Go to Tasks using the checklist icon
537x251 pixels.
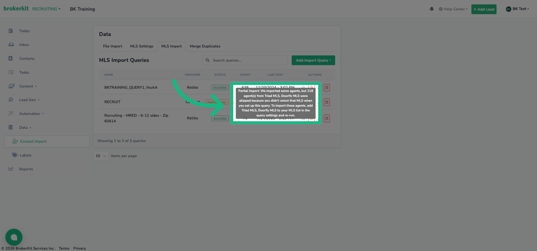click(11, 72)
